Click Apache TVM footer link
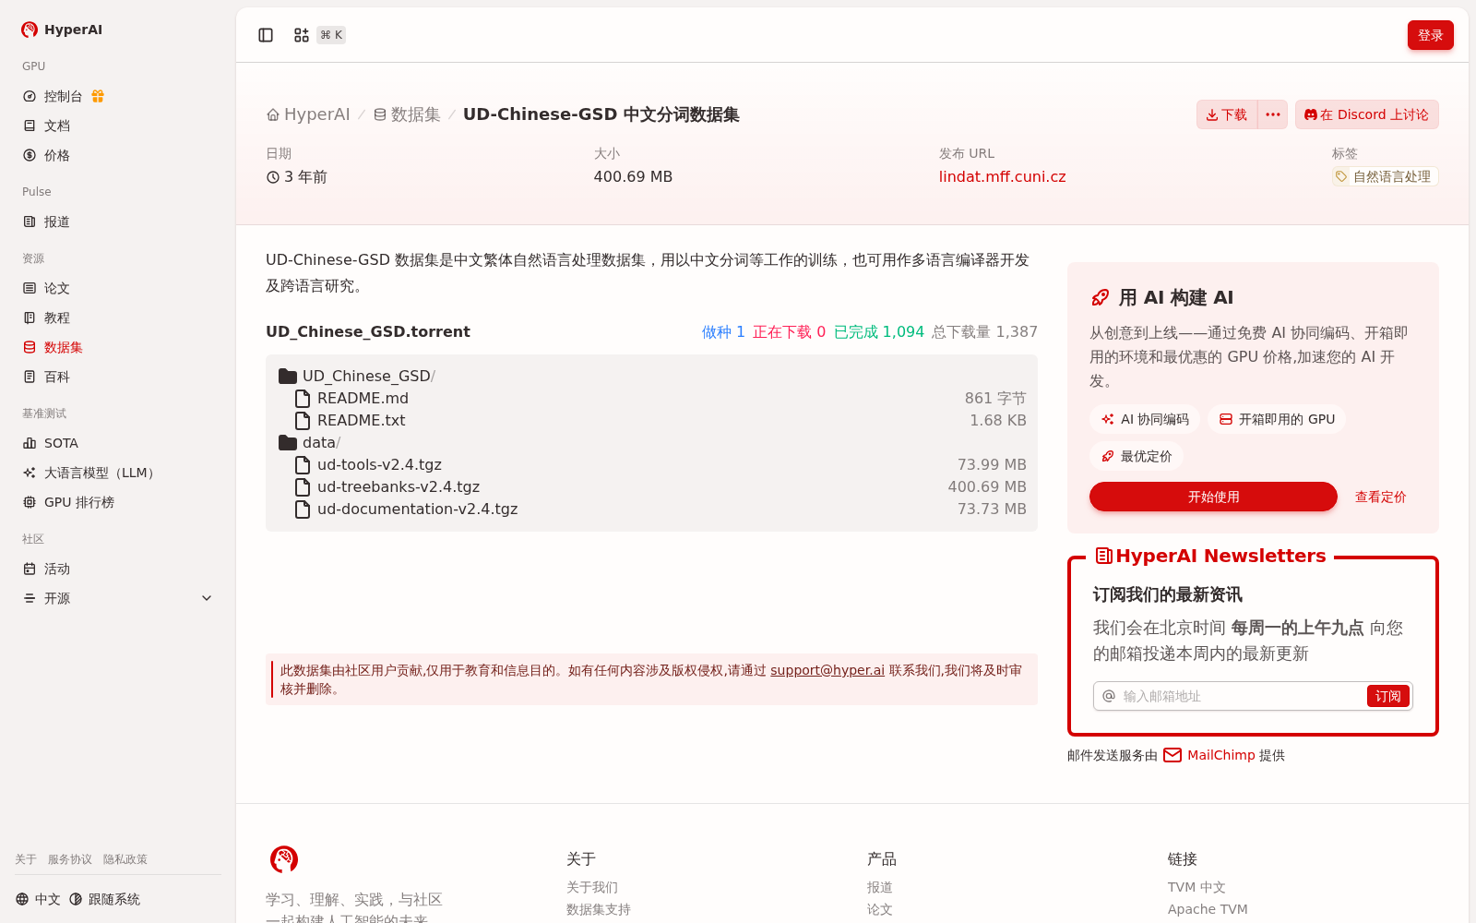 point(1208,909)
